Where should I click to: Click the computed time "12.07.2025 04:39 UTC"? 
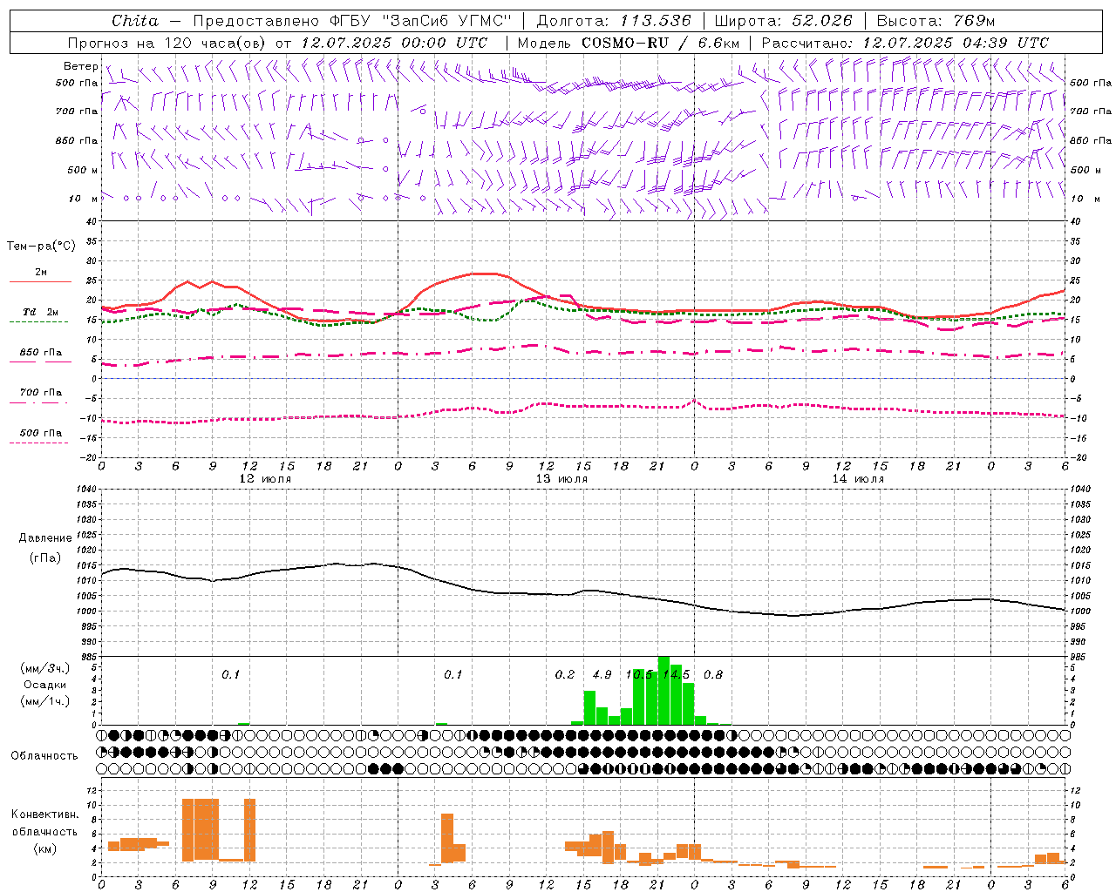click(x=956, y=43)
